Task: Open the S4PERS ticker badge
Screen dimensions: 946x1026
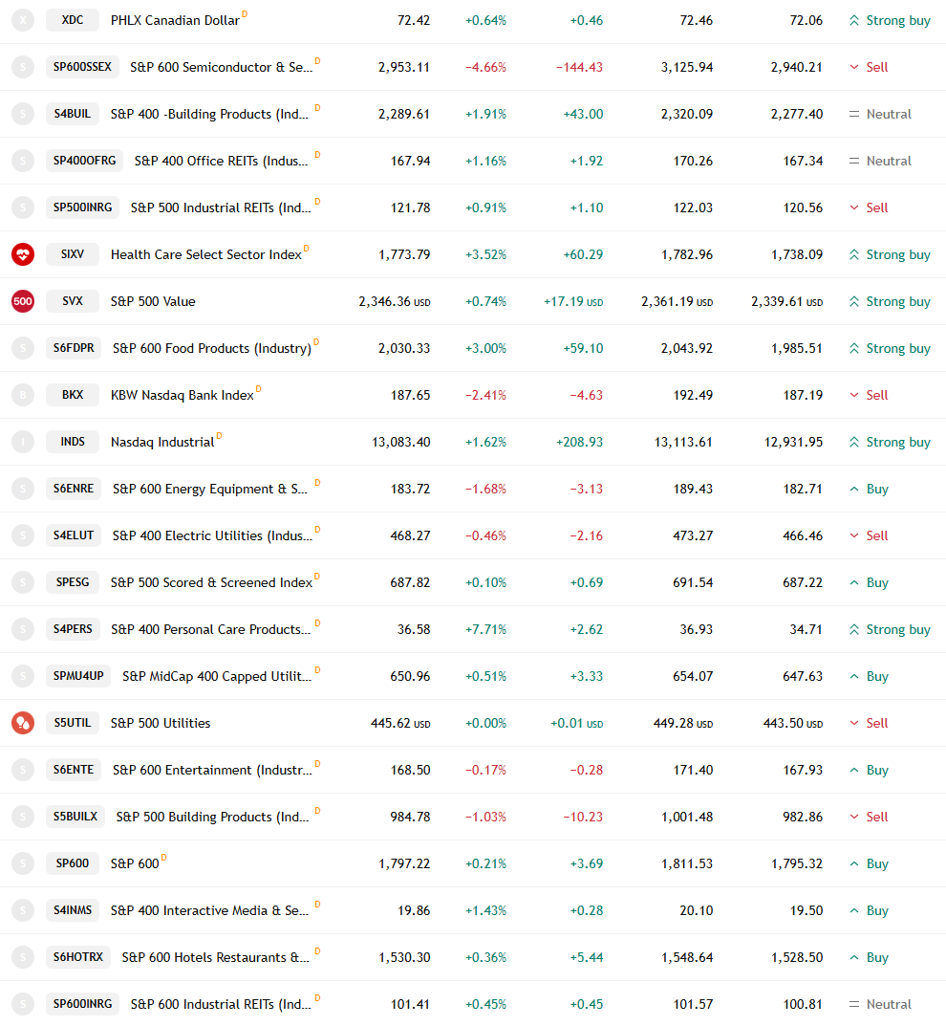Action: coord(73,629)
